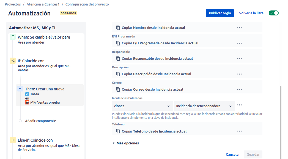The height and width of the screenshot is (159, 288).
Task: Open more options for Copiar Correo field
Action: tap(239, 90)
